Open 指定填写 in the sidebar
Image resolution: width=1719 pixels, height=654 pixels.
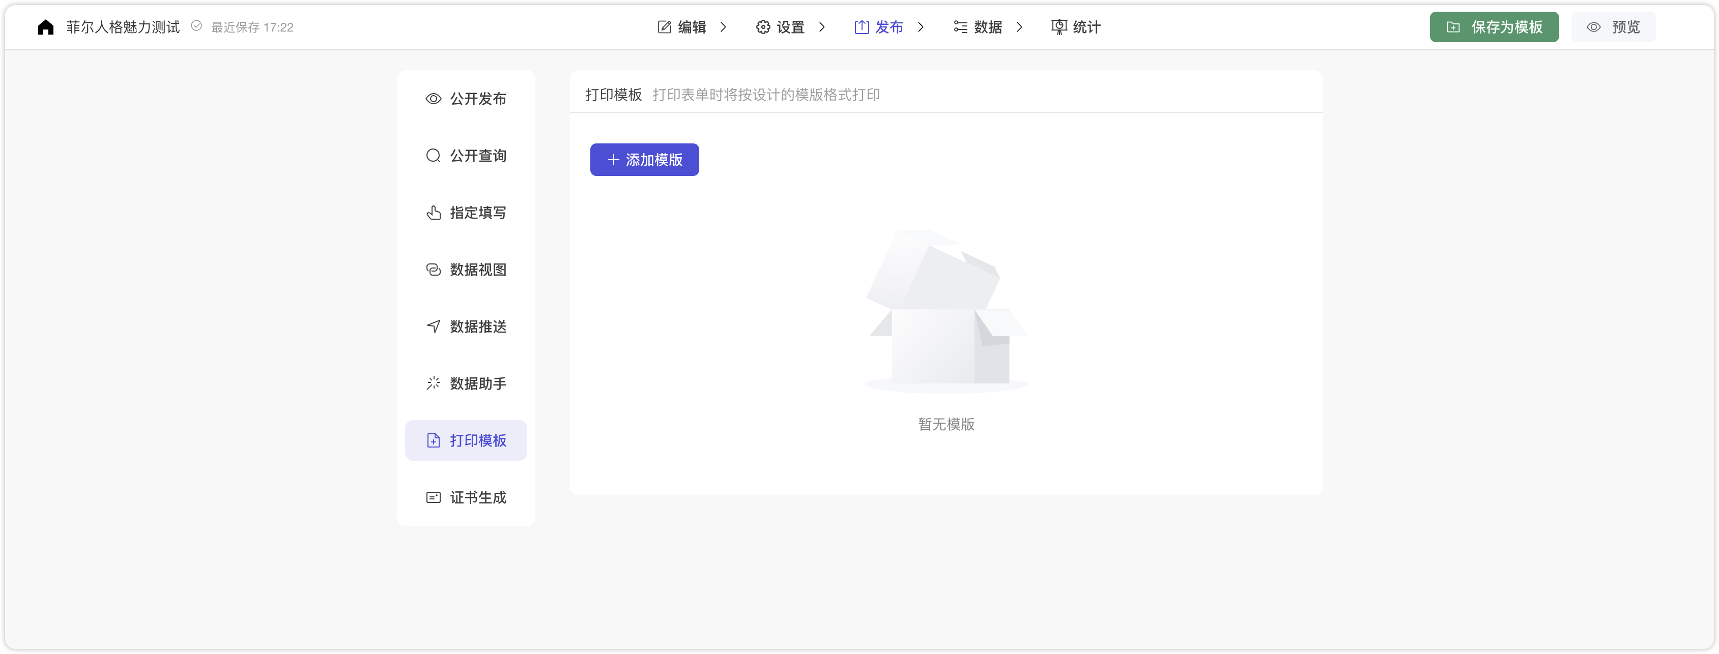pyautogui.click(x=466, y=213)
